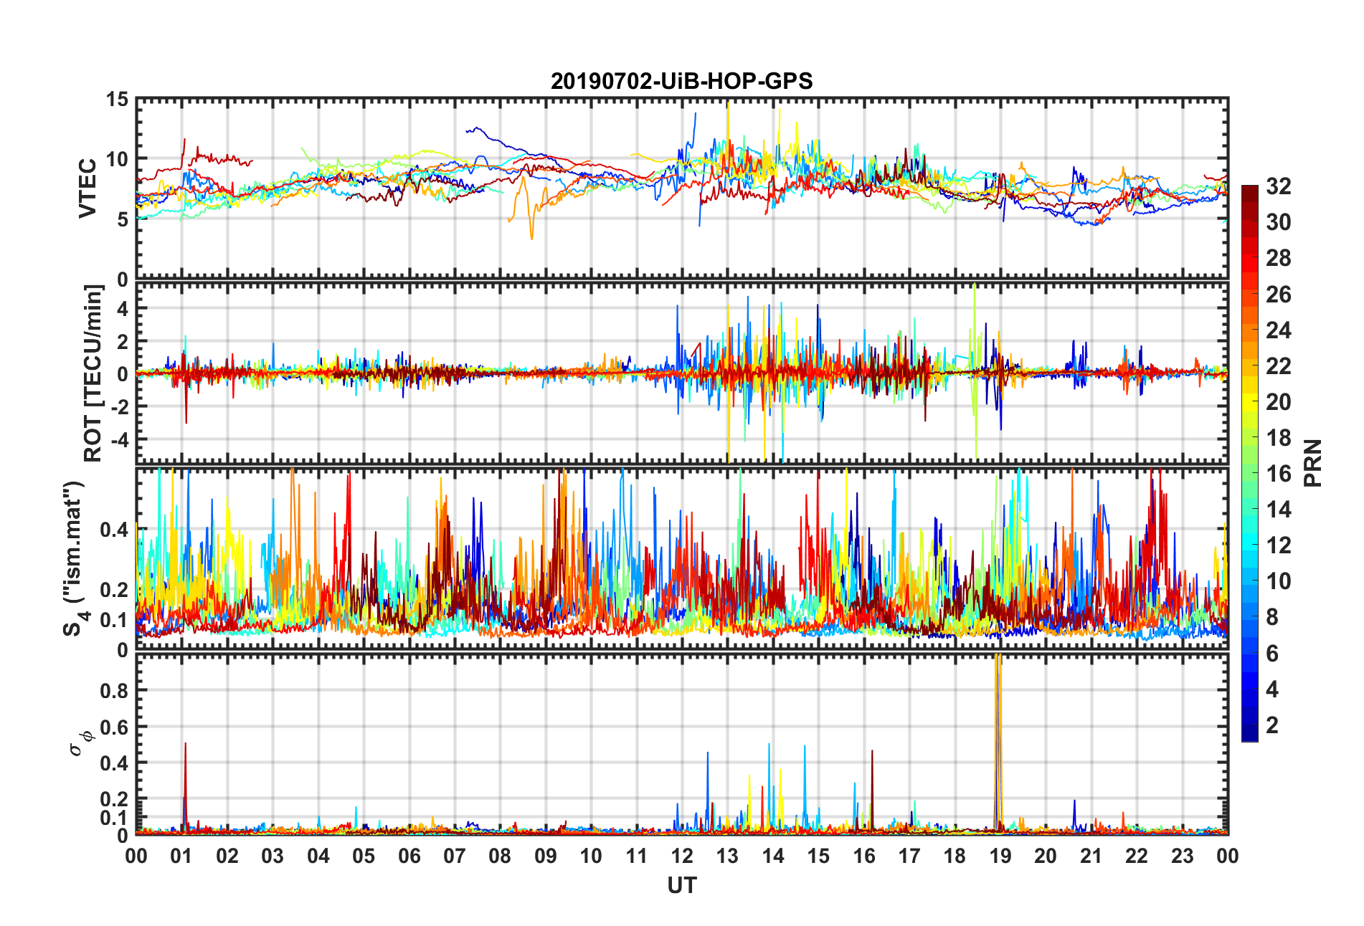The height and width of the screenshot is (926, 1364).
Task: Select ROT axis tick value 4
Action: pyautogui.click(x=123, y=308)
